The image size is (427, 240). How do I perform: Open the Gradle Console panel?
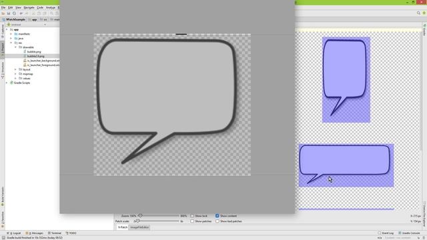point(409,233)
